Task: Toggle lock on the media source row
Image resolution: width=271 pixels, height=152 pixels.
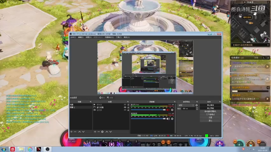Action: pyautogui.click(x=128, y=105)
